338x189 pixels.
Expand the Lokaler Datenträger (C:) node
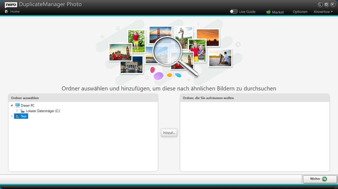coord(17,111)
